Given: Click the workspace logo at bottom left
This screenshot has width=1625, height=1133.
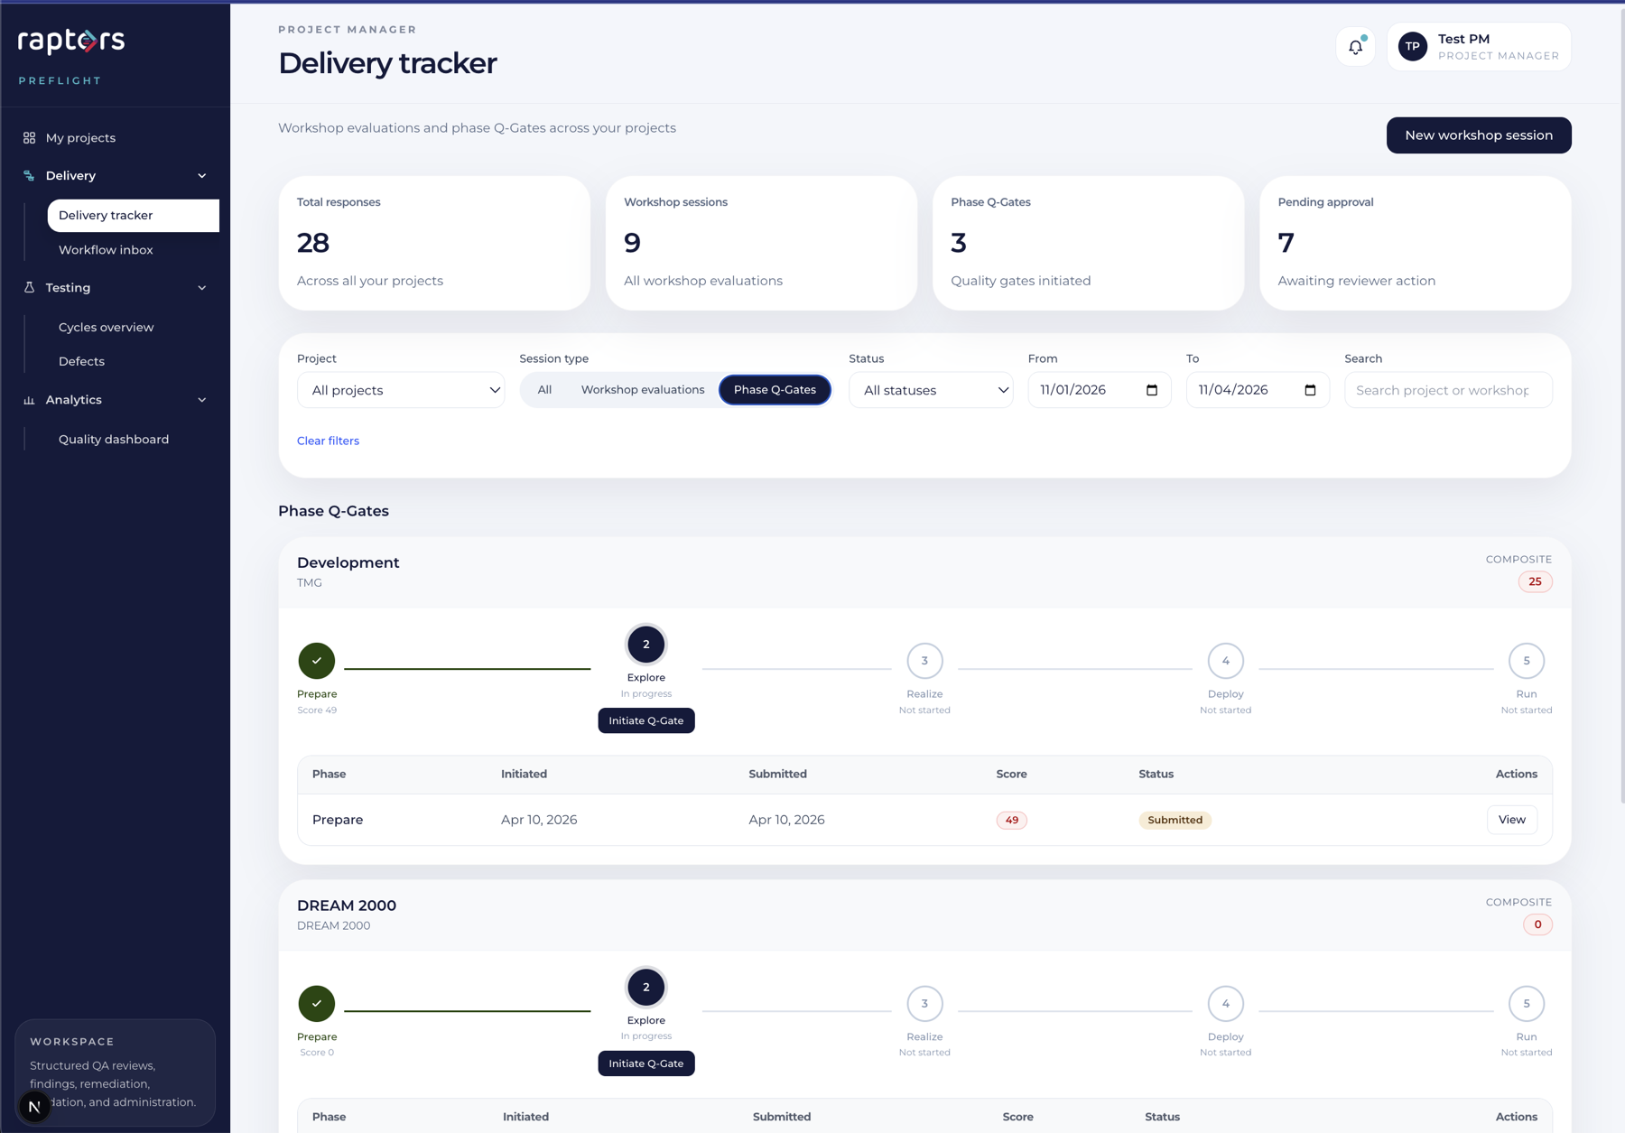Looking at the screenshot, I should tap(34, 1105).
